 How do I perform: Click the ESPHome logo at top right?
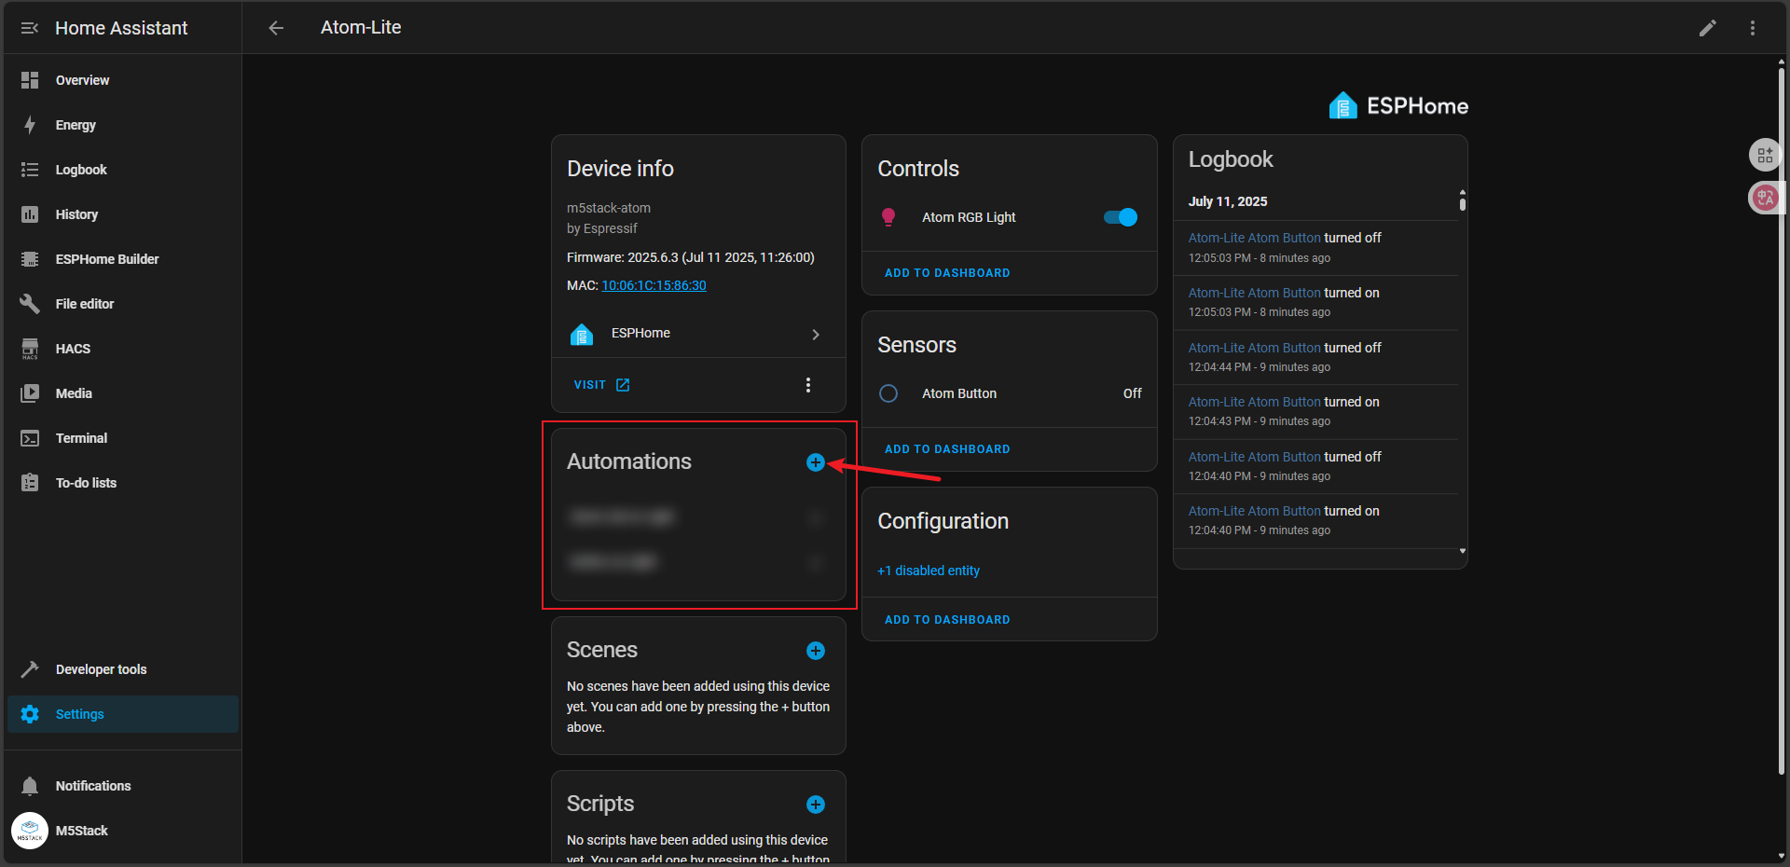click(1398, 106)
